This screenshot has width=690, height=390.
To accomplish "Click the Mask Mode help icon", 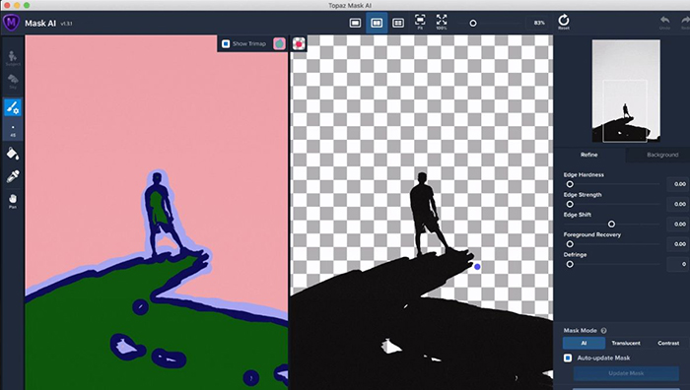I will (603, 330).
